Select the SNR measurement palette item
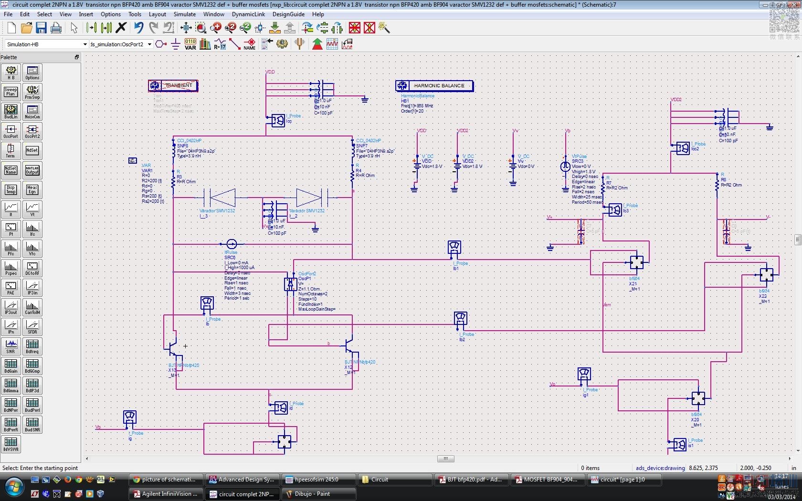The image size is (802, 501). pyautogui.click(x=11, y=346)
